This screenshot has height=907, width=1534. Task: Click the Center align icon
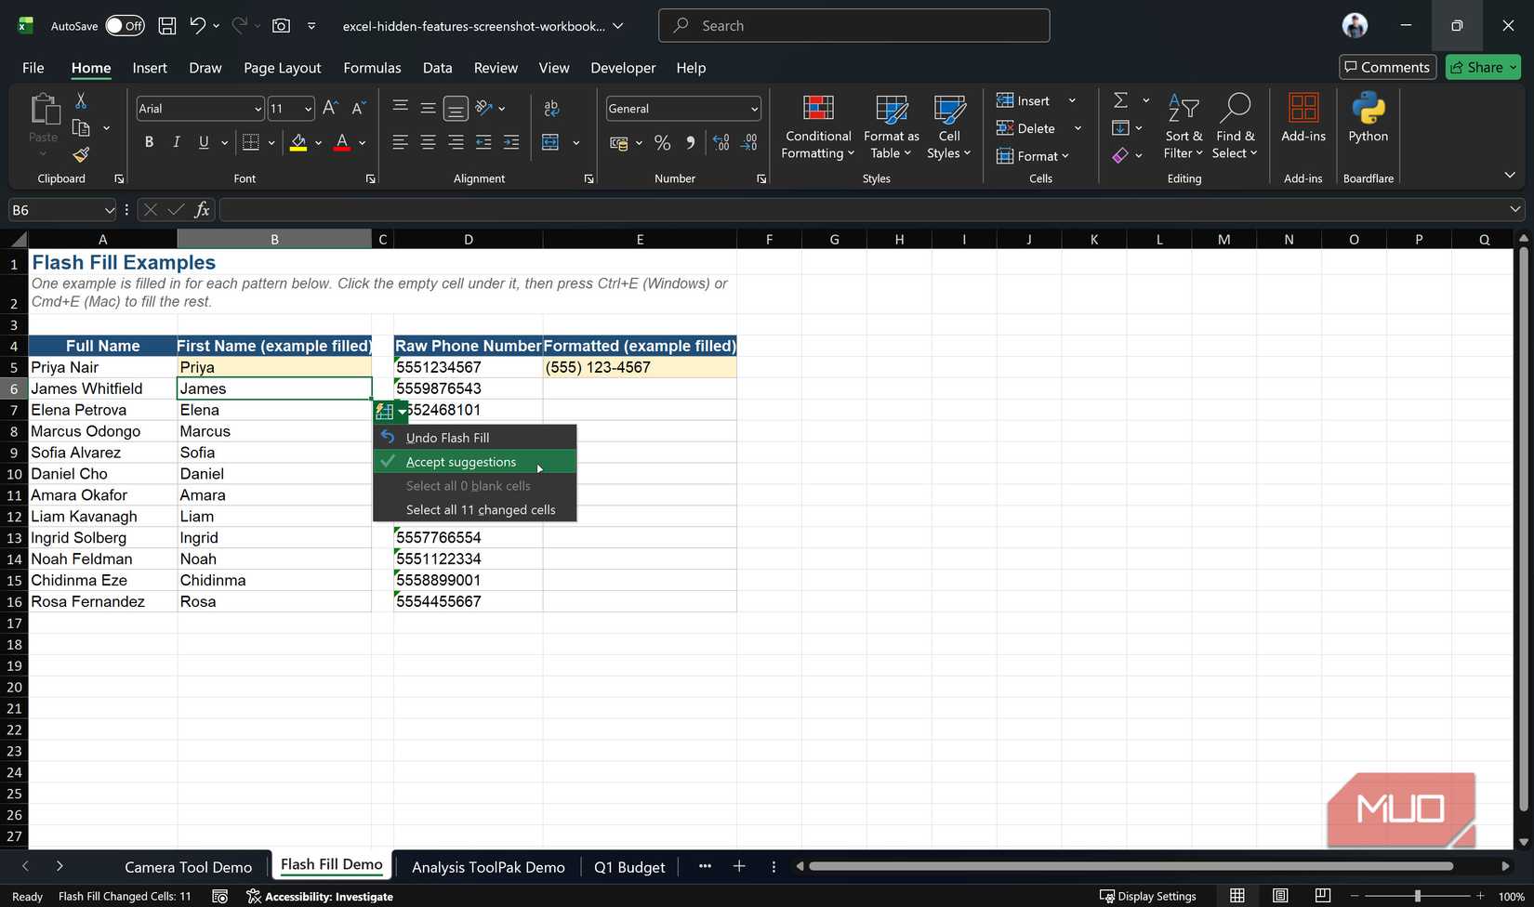click(x=428, y=142)
